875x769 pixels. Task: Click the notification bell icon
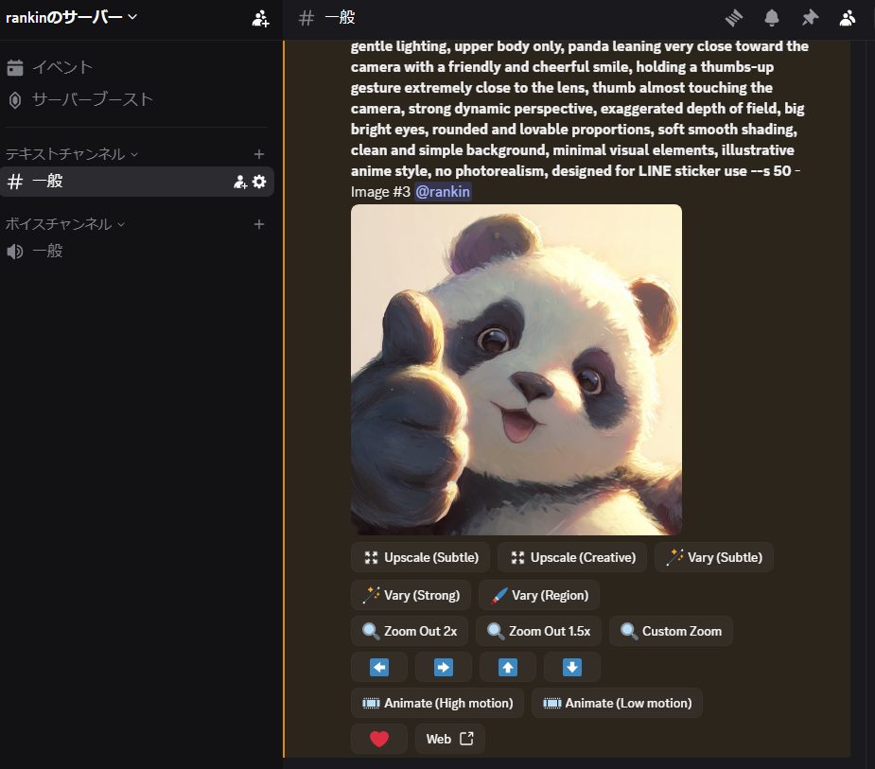[x=772, y=18]
